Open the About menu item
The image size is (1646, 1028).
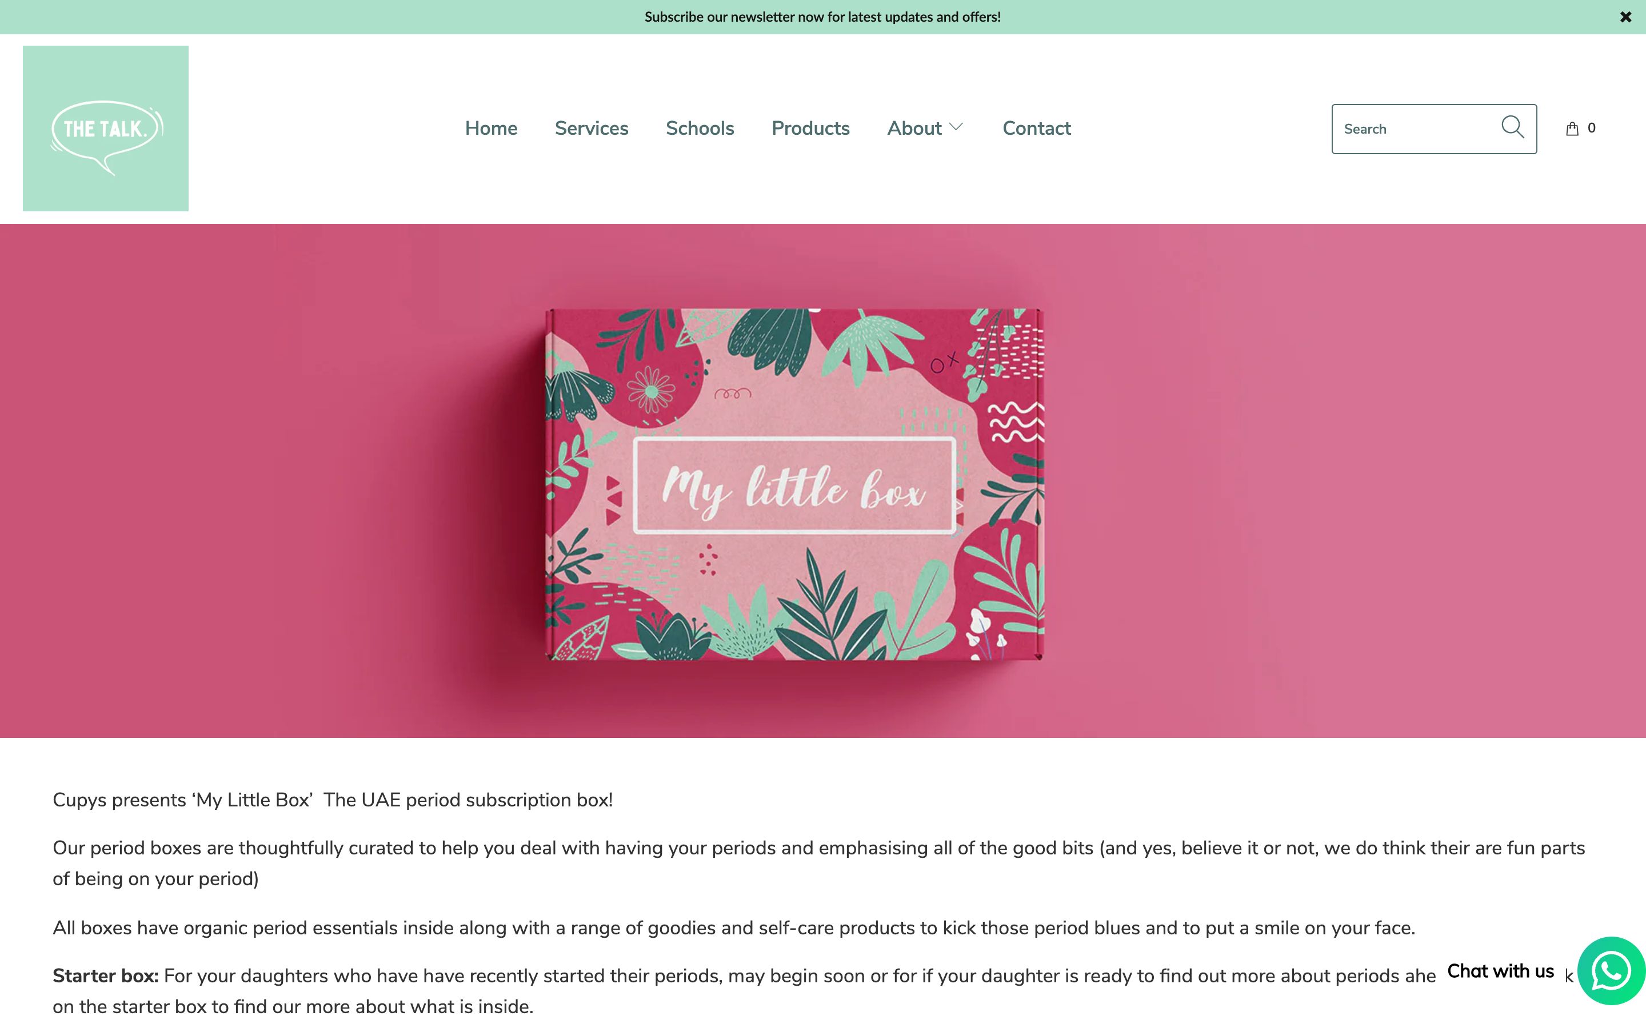914,128
